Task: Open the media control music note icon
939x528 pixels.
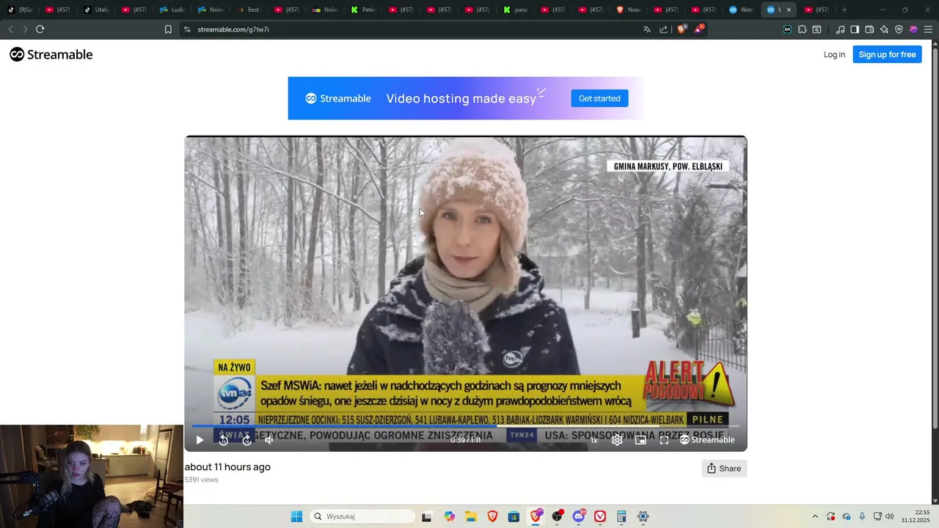Action: tap(841, 29)
